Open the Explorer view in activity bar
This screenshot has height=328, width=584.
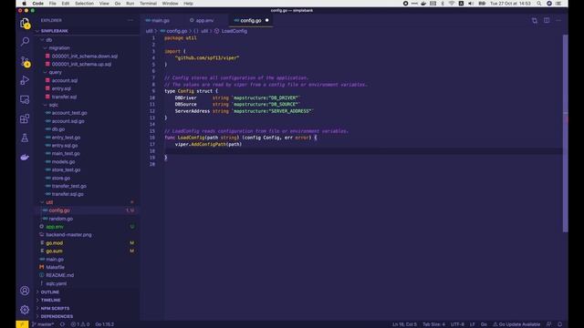tap(25, 23)
